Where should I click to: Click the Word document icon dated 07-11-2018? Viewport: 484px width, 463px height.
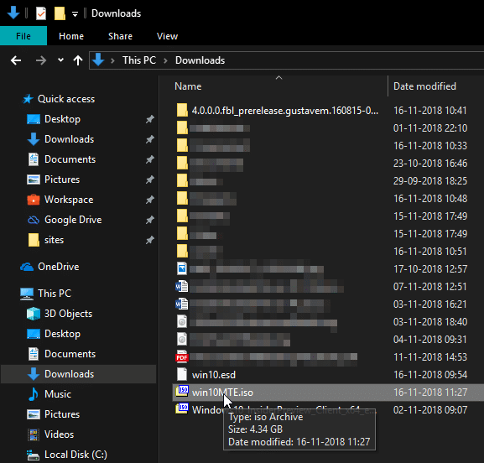pos(182,287)
